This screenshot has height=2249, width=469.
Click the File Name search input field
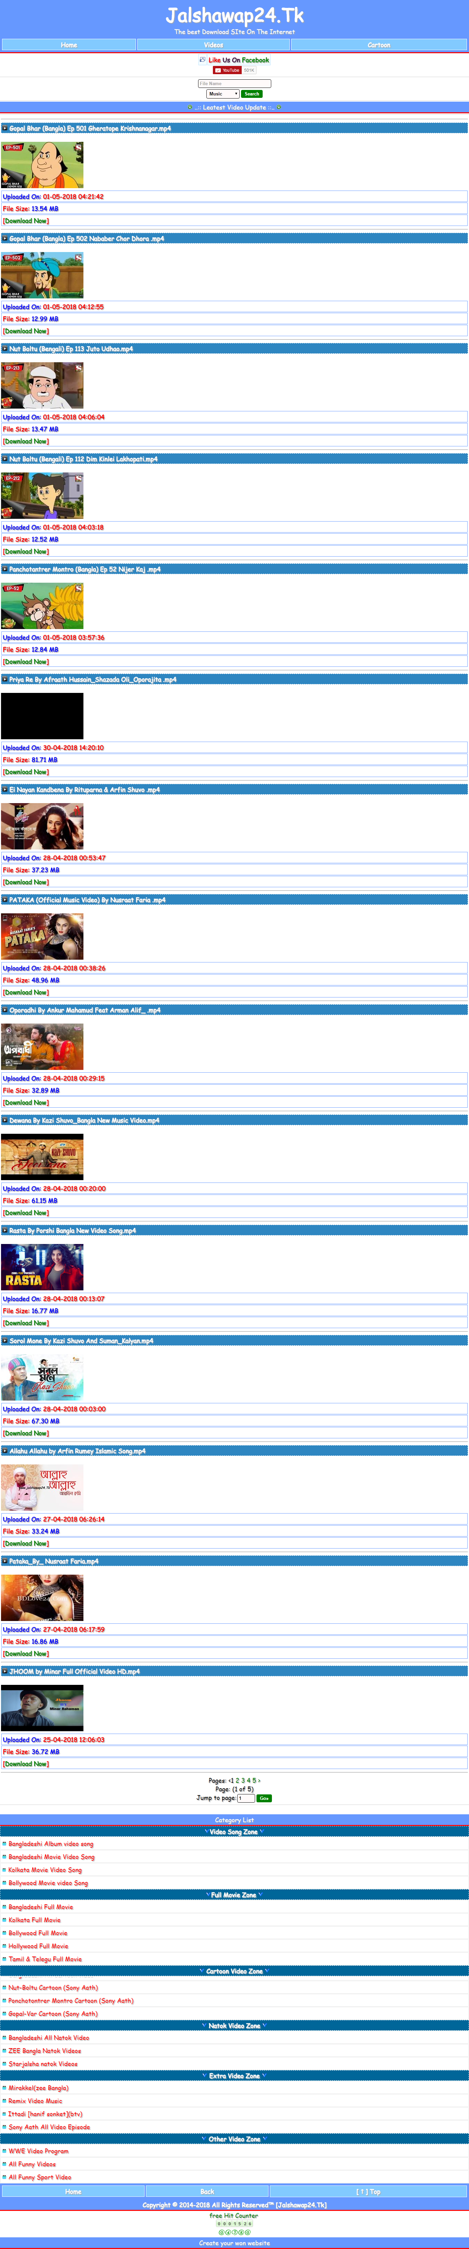[x=234, y=84]
